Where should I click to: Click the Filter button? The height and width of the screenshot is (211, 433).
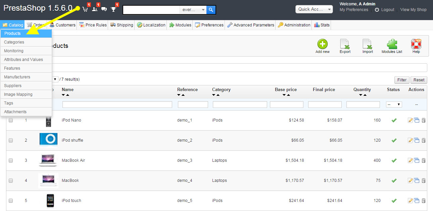pyautogui.click(x=402, y=80)
